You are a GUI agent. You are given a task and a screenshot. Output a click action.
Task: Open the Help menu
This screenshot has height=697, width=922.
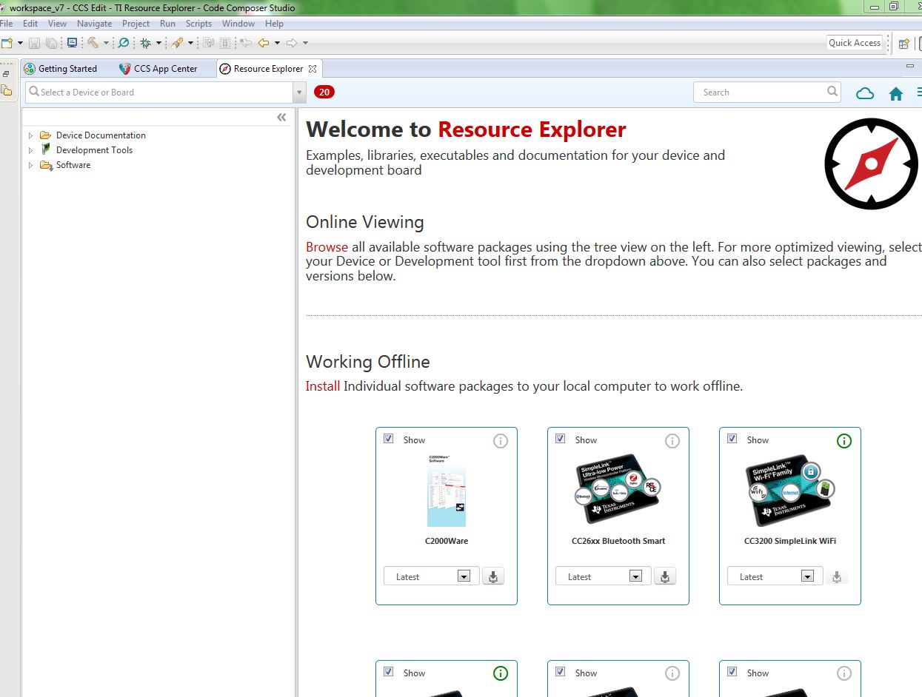pos(274,24)
